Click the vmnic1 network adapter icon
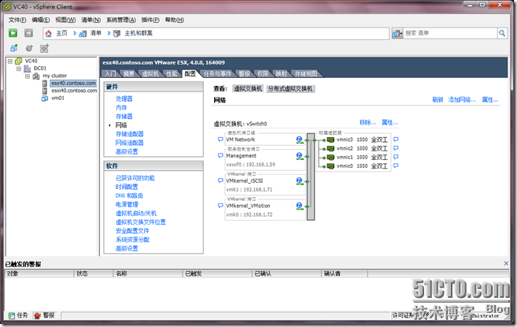517x327 pixels. 331,158
